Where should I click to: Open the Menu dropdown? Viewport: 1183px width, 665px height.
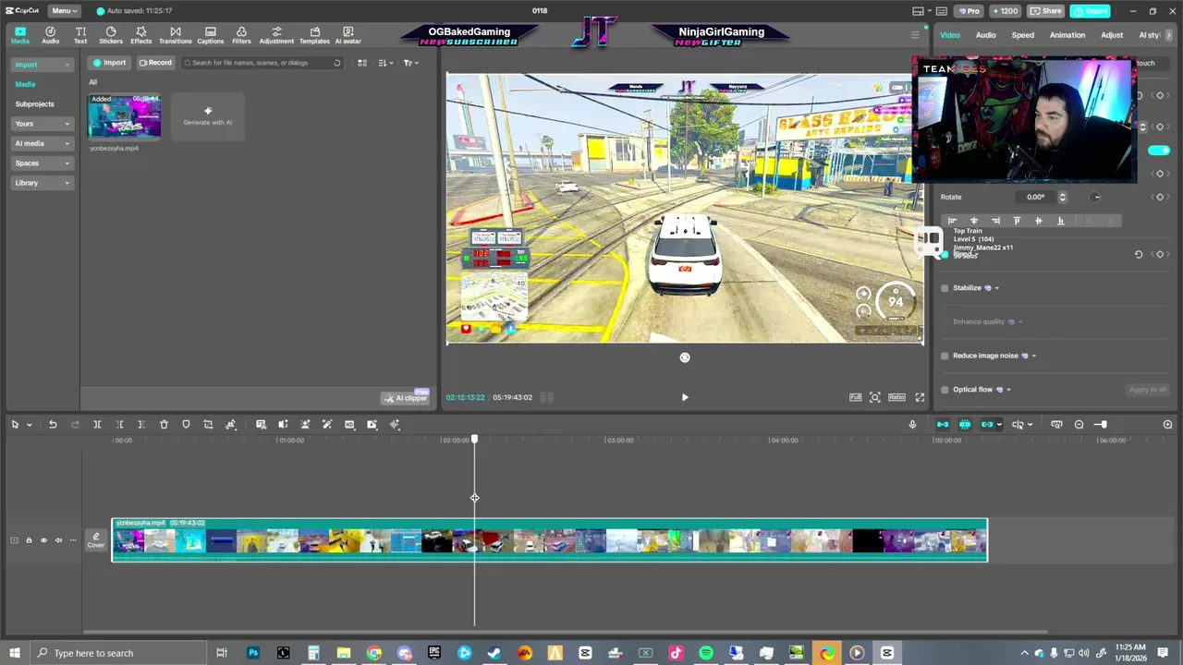coord(65,10)
